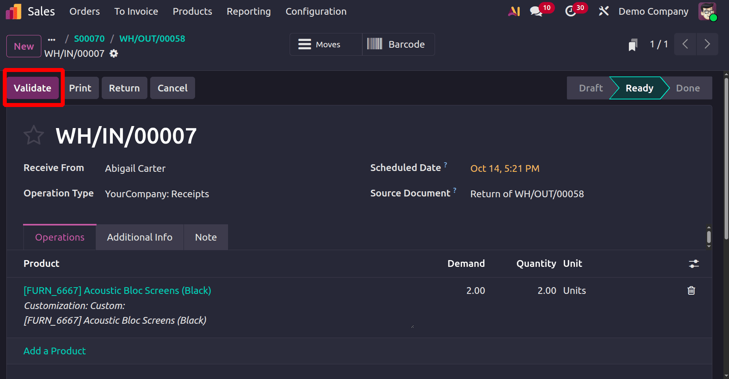Expand the breadcrumb ellipsis menu
Viewport: 729px width, 379px height.
[52, 39]
